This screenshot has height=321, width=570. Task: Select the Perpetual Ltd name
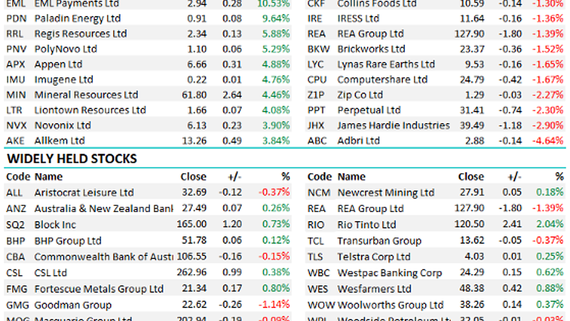point(369,110)
